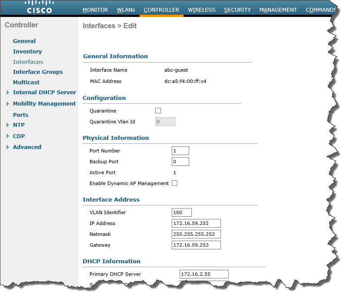Click the IP Address field
This screenshot has width=347, height=298.
tap(196, 223)
